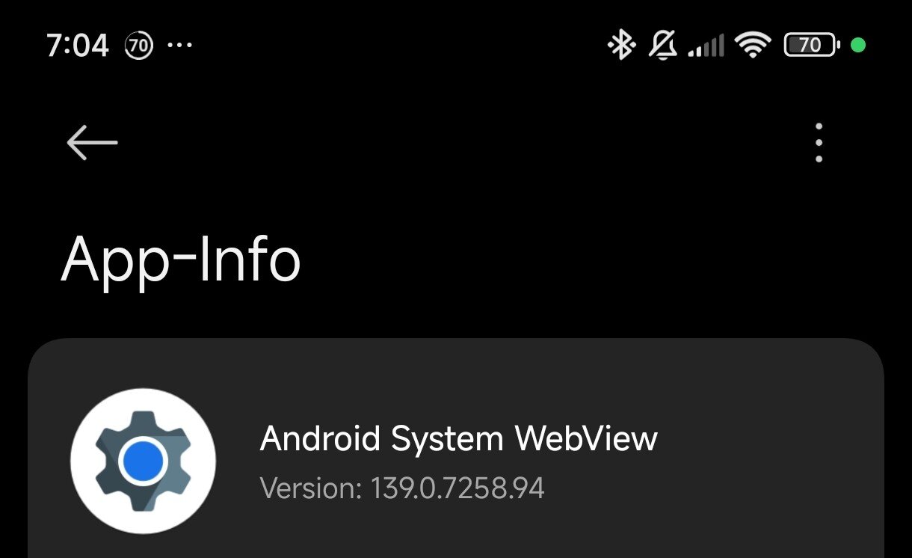Tap the battery indicator showing 70

click(811, 46)
